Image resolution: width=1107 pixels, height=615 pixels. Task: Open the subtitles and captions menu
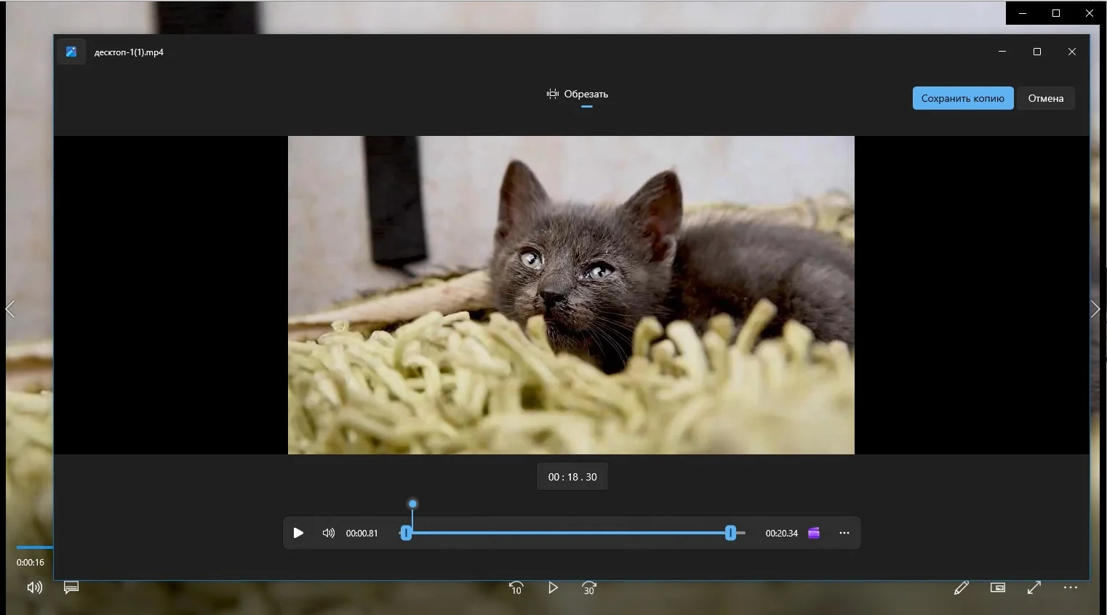[x=71, y=587]
